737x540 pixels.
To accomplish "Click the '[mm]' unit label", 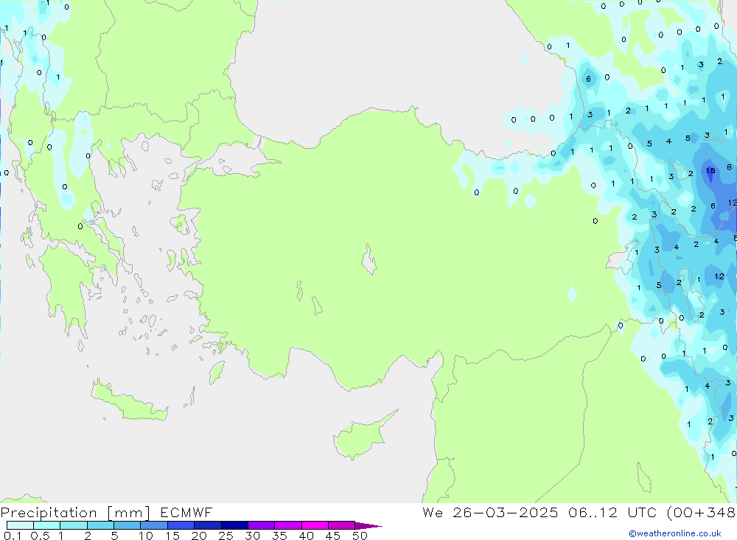I will 129,513.
